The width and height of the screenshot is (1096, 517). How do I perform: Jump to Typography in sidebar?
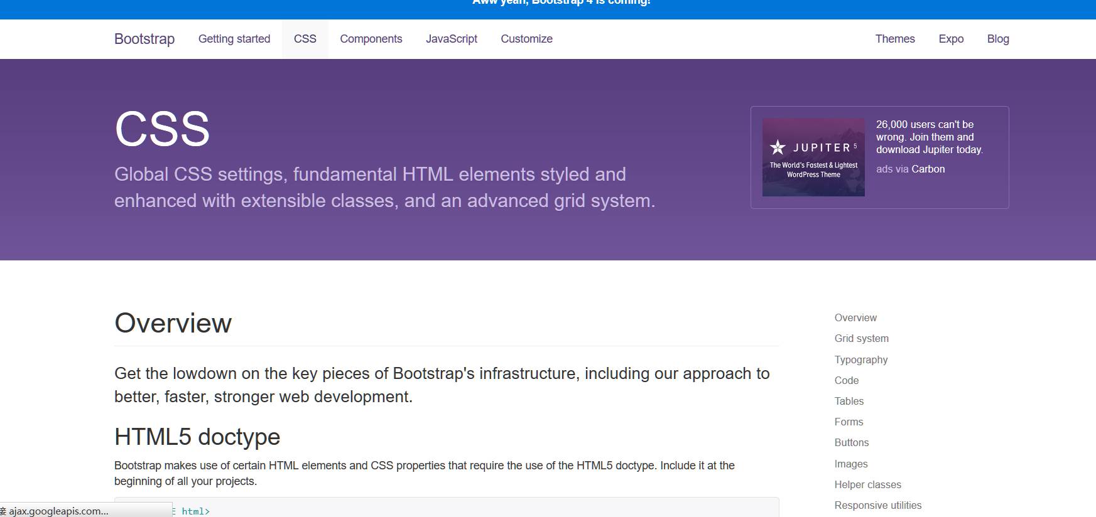point(861,360)
